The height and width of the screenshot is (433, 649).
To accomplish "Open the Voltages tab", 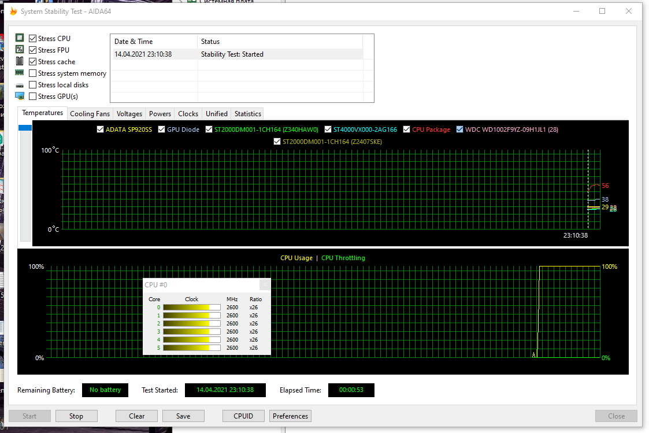I will tap(129, 114).
